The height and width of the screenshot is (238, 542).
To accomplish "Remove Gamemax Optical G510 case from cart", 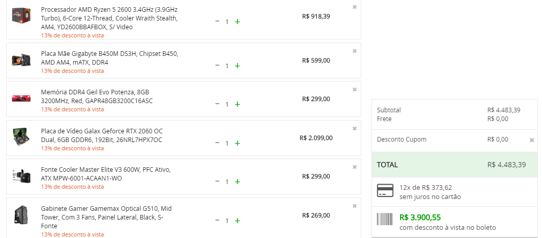I will (355, 206).
